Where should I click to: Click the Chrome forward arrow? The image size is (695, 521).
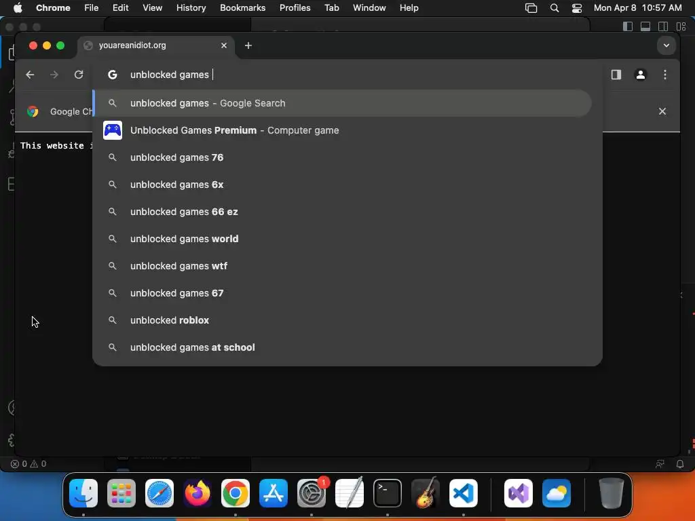click(x=54, y=75)
